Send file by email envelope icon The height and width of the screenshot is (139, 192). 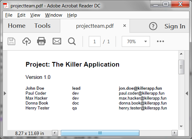[x=57, y=41]
